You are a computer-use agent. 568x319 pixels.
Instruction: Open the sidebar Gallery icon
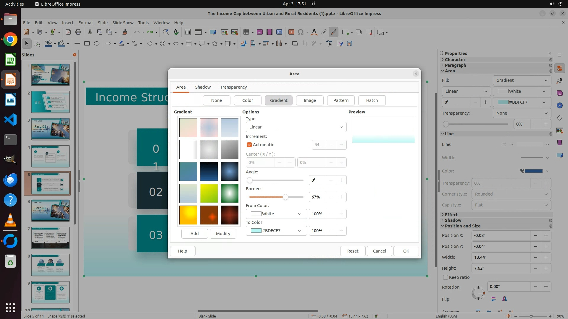click(559, 93)
